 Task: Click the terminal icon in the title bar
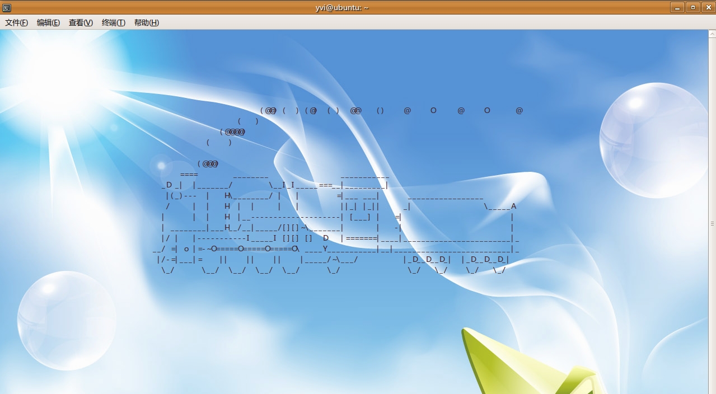pyautogui.click(x=7, y=7)
